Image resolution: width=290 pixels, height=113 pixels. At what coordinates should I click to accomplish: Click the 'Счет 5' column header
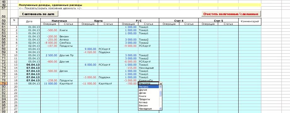[x=218, y=21]
